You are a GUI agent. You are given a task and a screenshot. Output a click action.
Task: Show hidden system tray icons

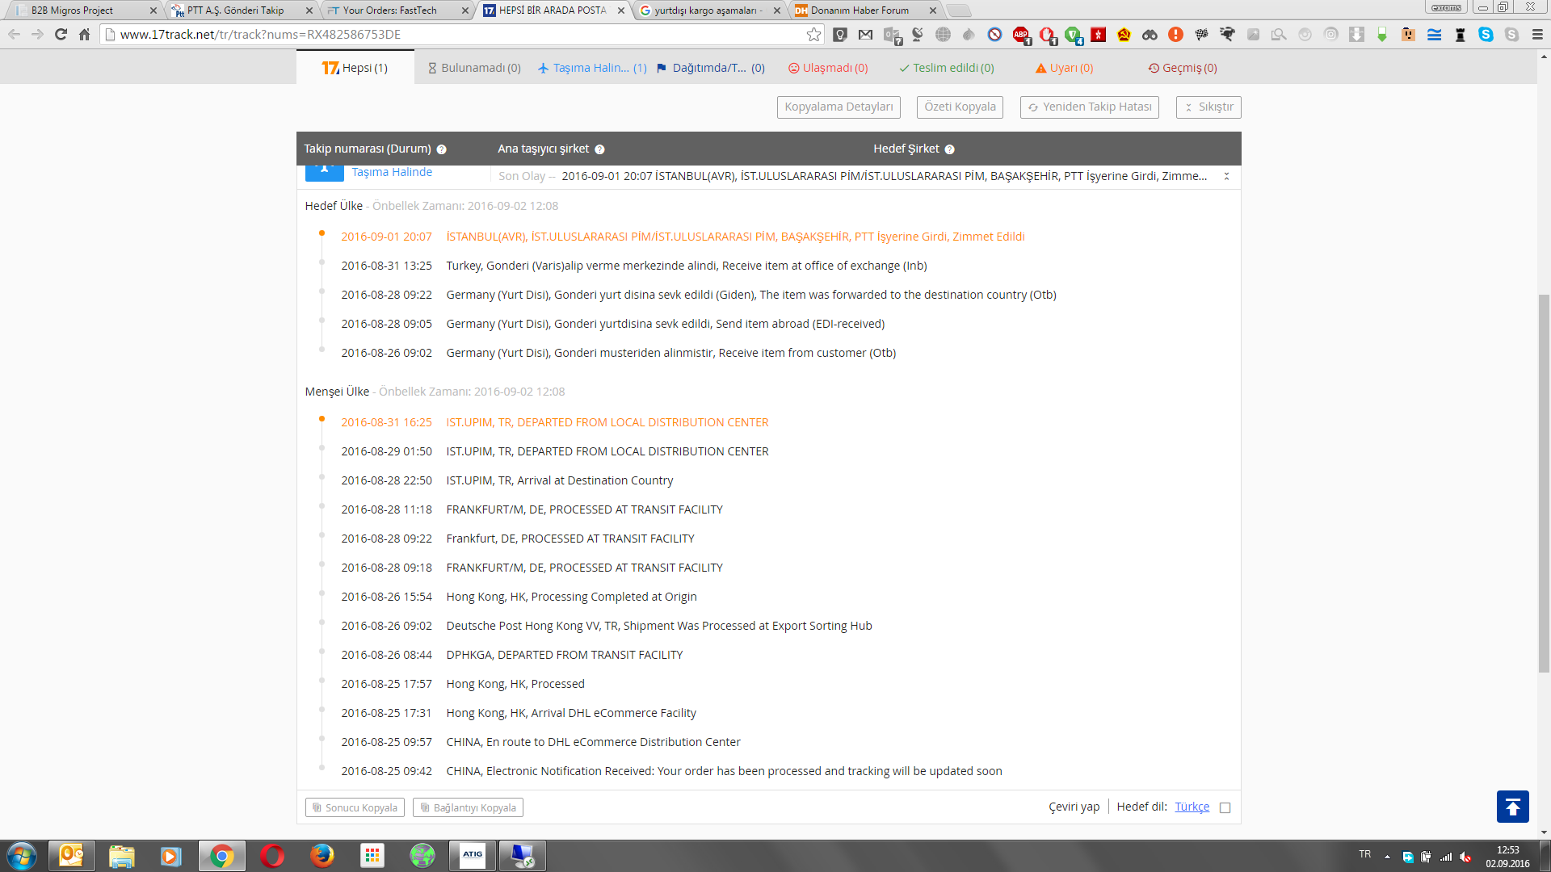click(1387, 857)
